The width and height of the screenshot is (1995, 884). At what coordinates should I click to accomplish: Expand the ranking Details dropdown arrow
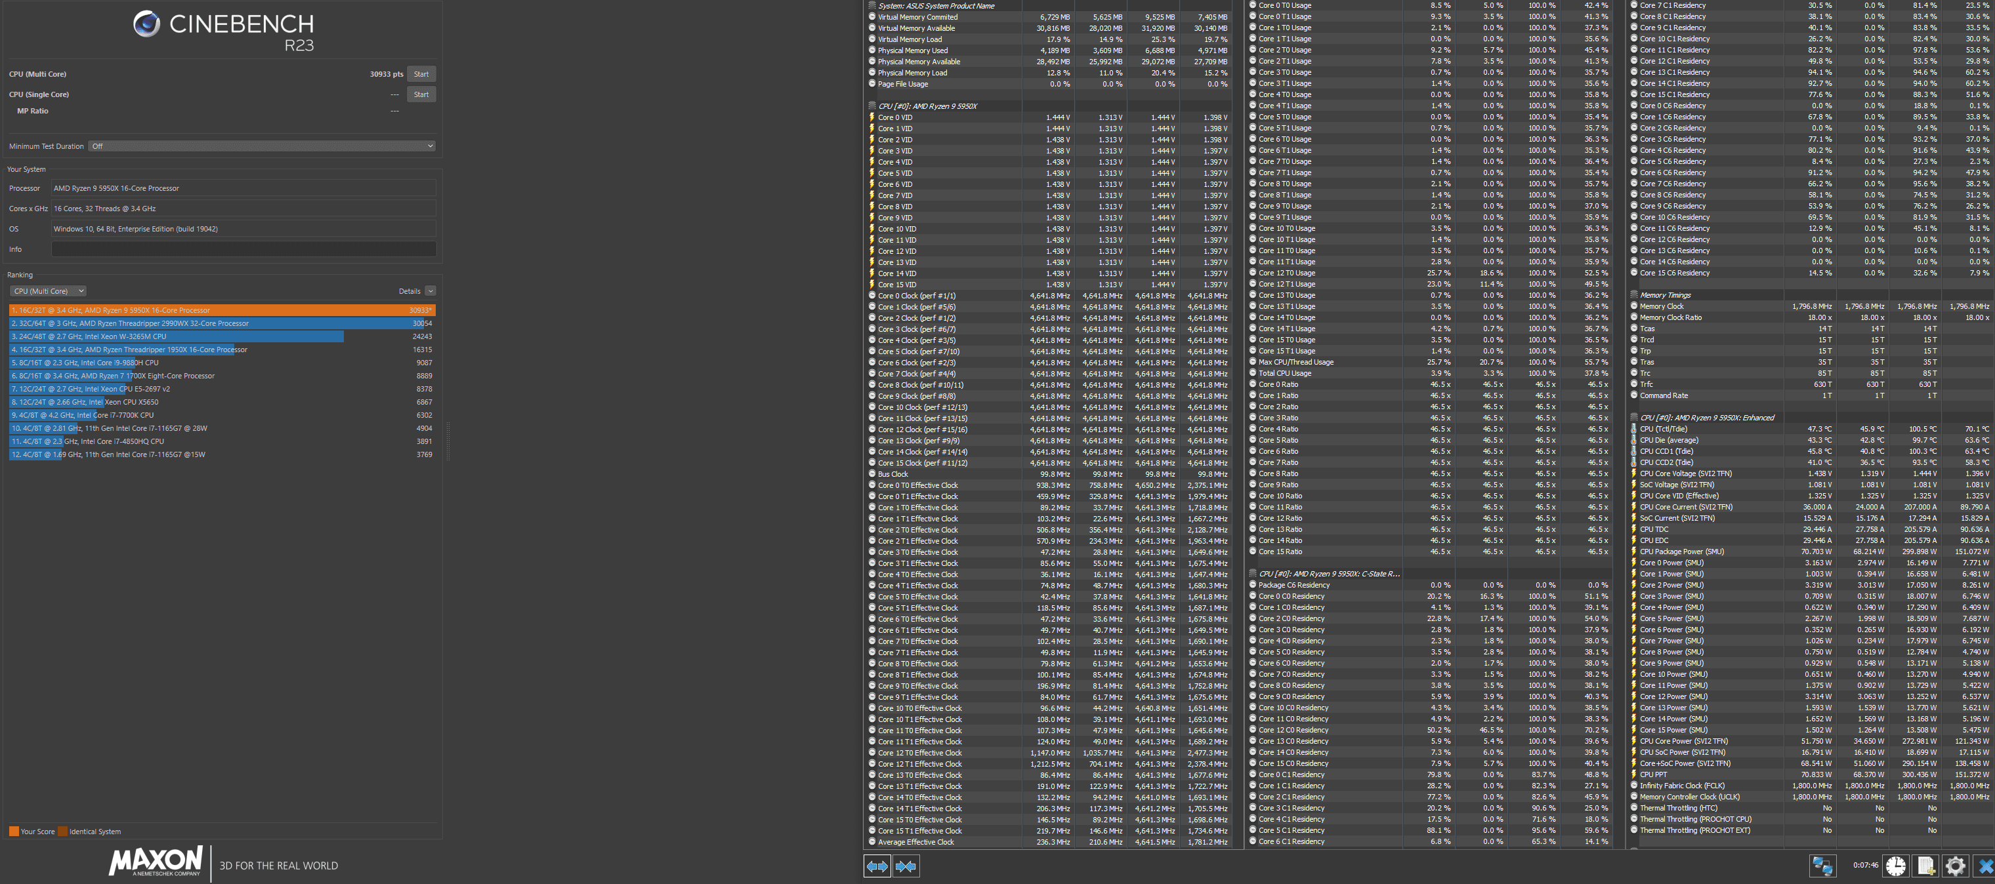(x=430, y=291)
